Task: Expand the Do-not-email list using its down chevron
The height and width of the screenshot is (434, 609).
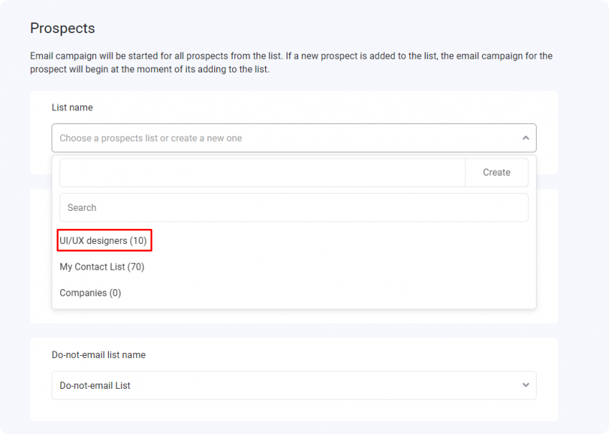Action: click(x=525, y=385)
